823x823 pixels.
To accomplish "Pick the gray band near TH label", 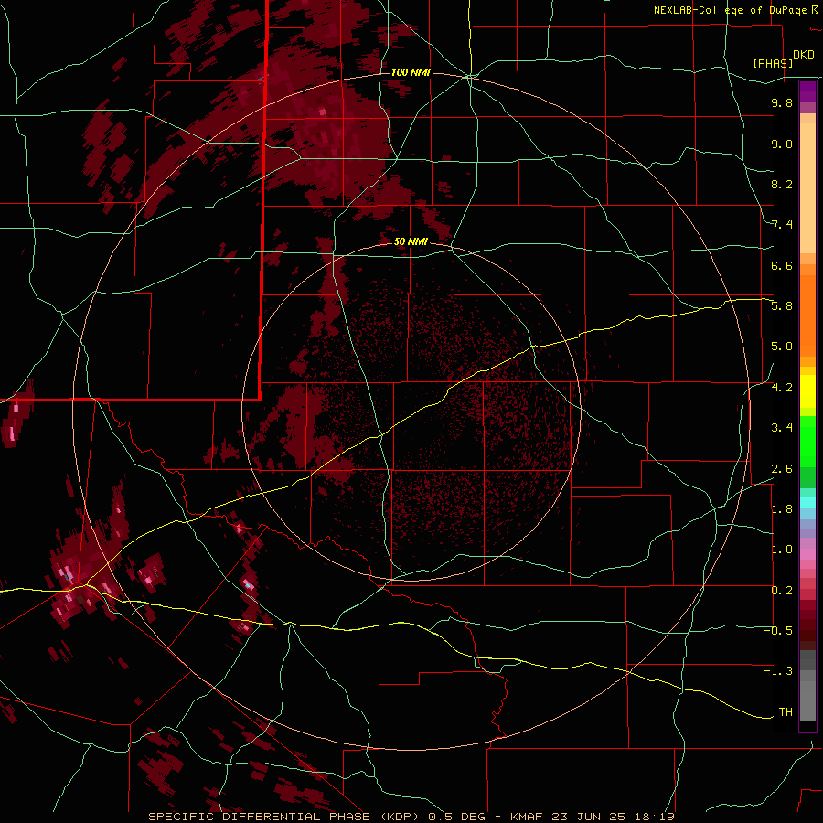I will (807, 700).
